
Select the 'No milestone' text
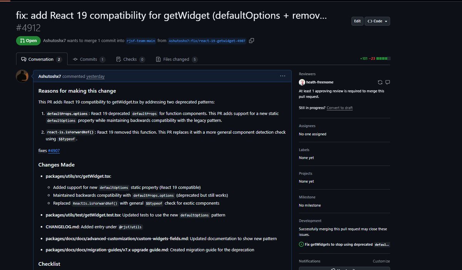tap(310, 205)
